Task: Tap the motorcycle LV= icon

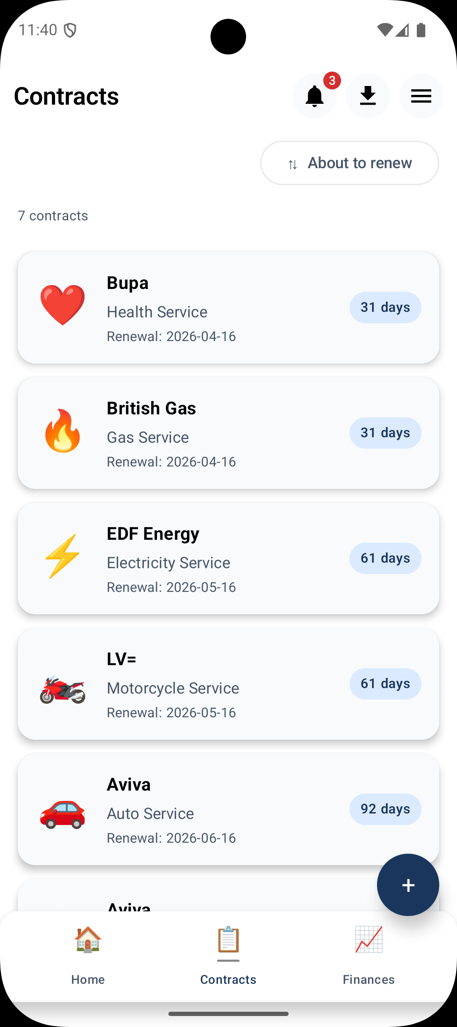Action: (63, 689)
